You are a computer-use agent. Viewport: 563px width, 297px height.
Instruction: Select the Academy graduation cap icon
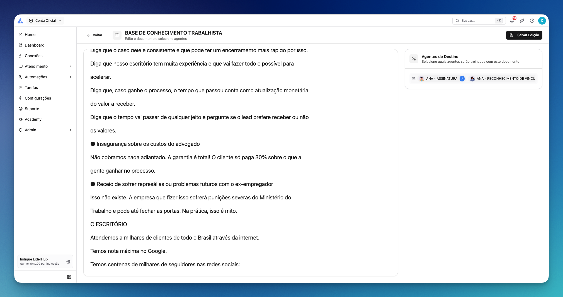[x=21, y=119]
